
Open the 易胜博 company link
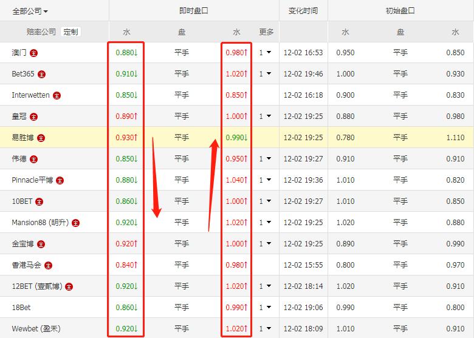click(22, 138)
